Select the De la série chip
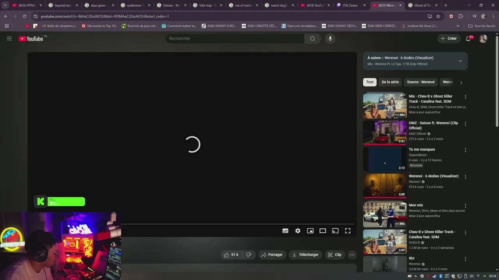 click(x=390, y=82)
